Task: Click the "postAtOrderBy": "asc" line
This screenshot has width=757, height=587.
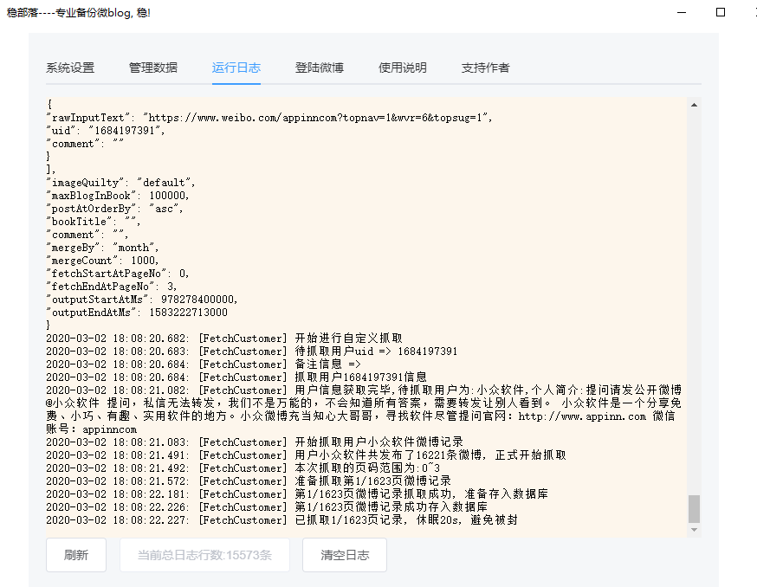Action: [115, 209]
